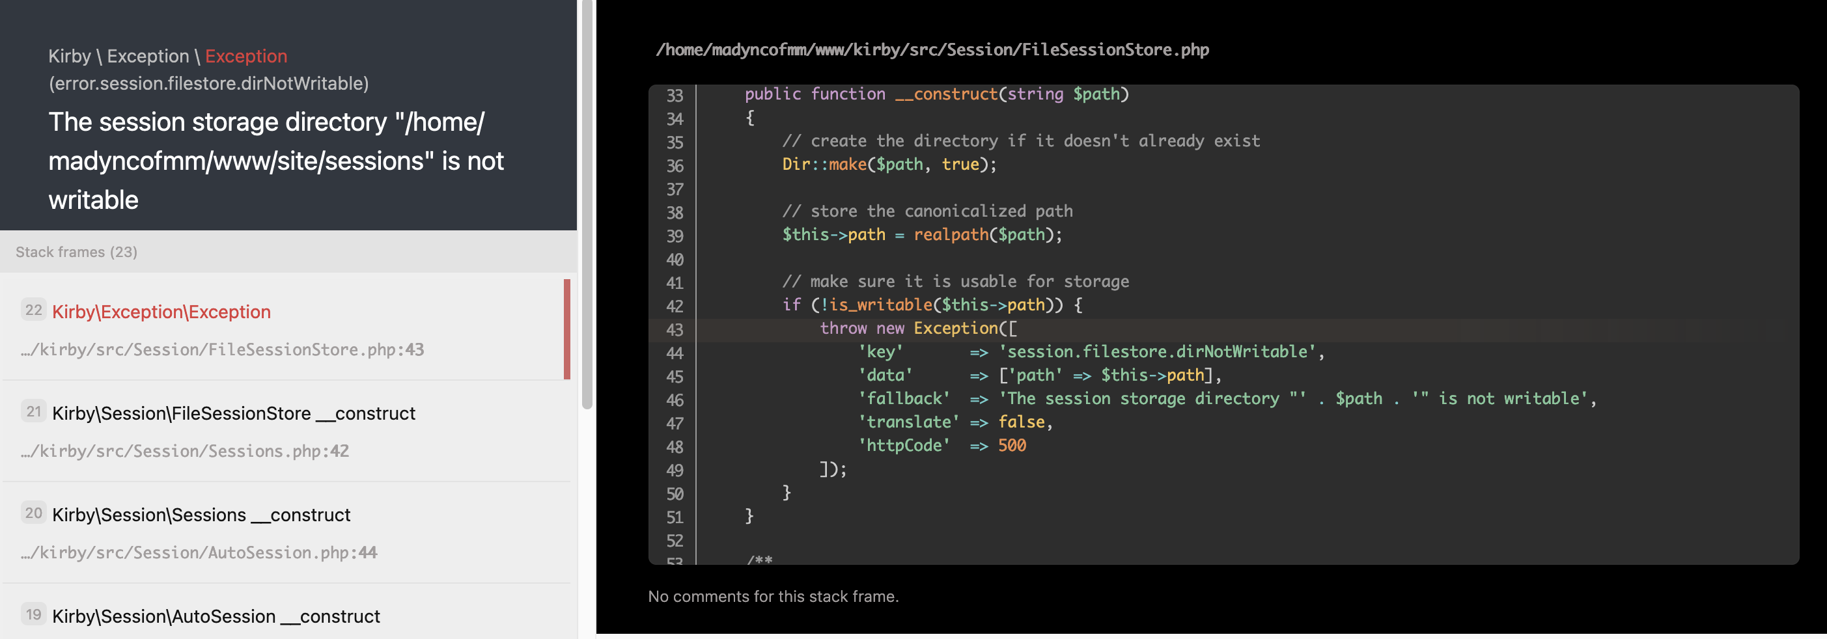Viewport: 1827px width, 639px height.
Task: Click the frame number badge 21
Action: 33,411
